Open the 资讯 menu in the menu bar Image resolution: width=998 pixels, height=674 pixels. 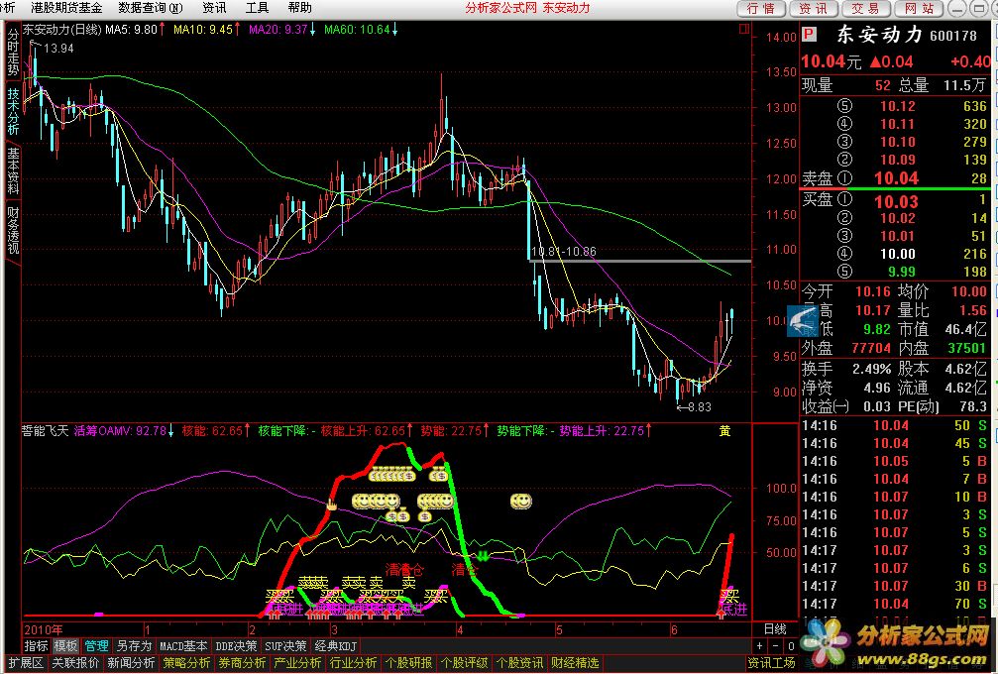click(214, 8)
